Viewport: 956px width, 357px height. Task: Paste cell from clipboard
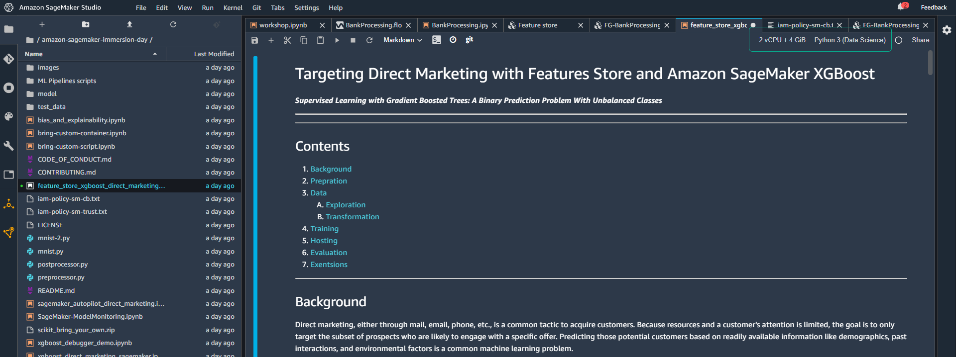click(x=320, y=40)
